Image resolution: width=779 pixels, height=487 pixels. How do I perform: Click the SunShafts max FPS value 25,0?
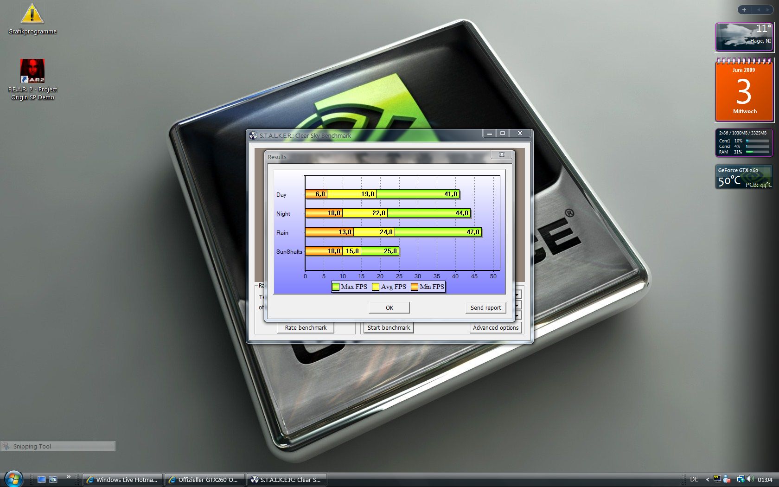(390, 251)
